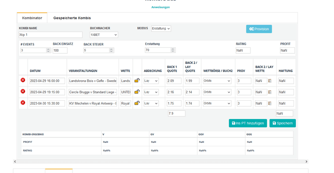Toggle the lock icon in the KV Mechelen row
Viewport: 334px width, 173px height.
(x=137, y=103)
